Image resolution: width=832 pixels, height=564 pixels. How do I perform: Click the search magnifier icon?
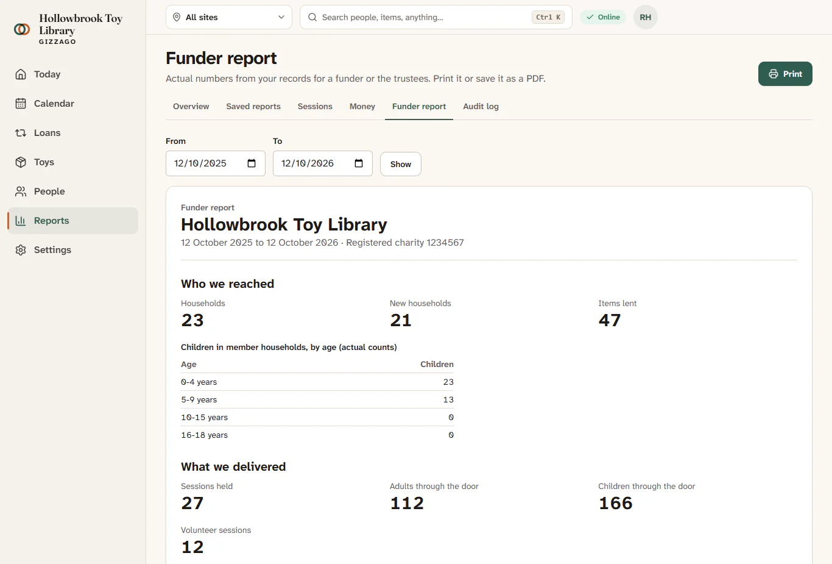(312, 17)
